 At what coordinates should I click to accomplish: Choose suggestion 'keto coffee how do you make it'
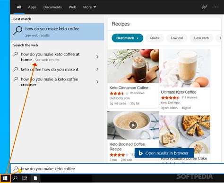pos(57,69)
